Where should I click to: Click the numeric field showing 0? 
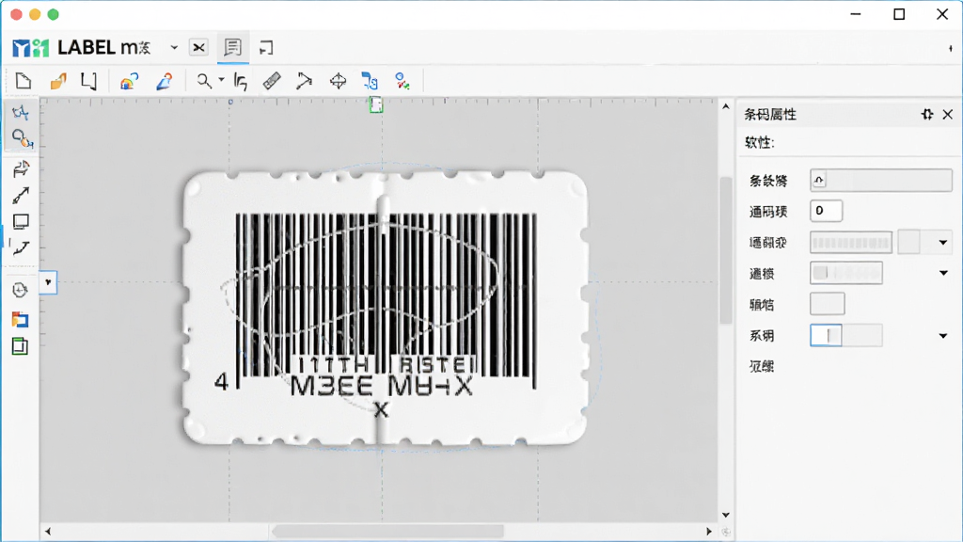coord(826,211)
